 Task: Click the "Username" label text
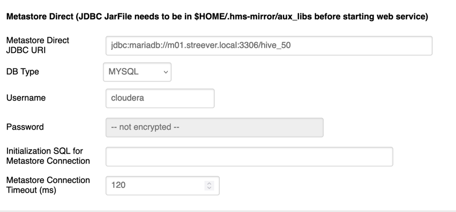coord(26,98)
